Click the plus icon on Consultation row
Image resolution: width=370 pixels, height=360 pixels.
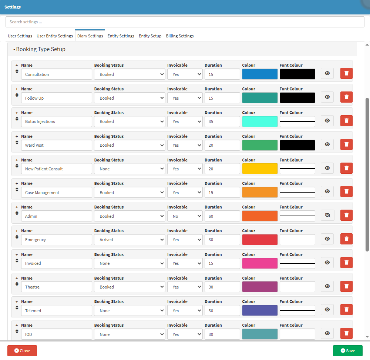coord(17,66)
